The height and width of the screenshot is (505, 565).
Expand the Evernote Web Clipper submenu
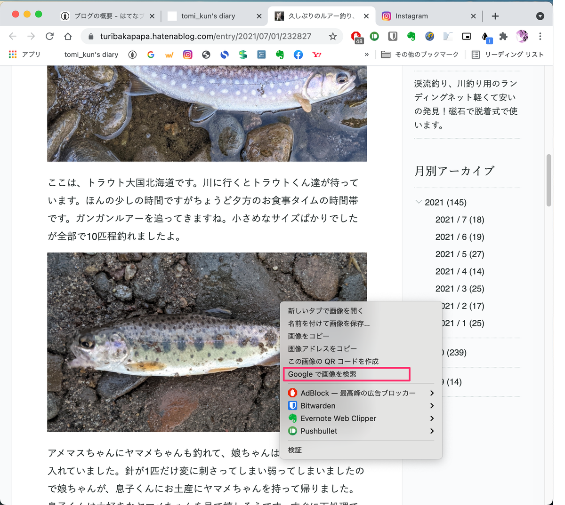[x=361, y=418]
